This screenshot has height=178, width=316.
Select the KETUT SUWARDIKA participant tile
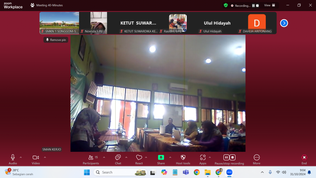tap(138, 23)
